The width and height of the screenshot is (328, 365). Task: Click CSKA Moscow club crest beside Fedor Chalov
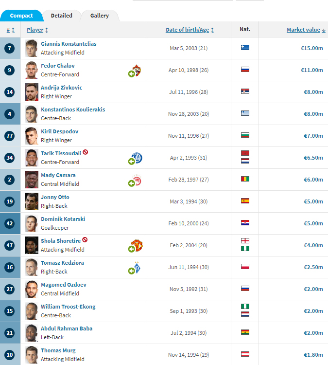[137, 70]
